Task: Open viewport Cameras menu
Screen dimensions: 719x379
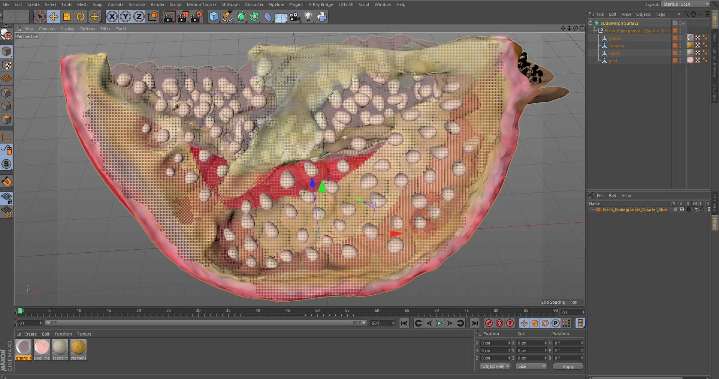Action: tap(47, 29)
